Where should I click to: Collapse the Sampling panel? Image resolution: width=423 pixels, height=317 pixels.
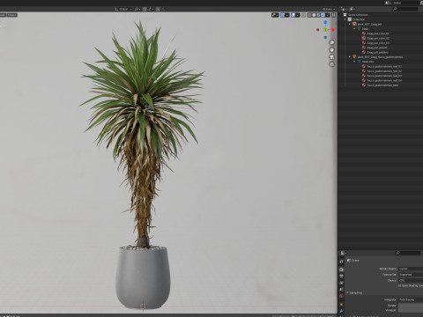coord(347,292)
